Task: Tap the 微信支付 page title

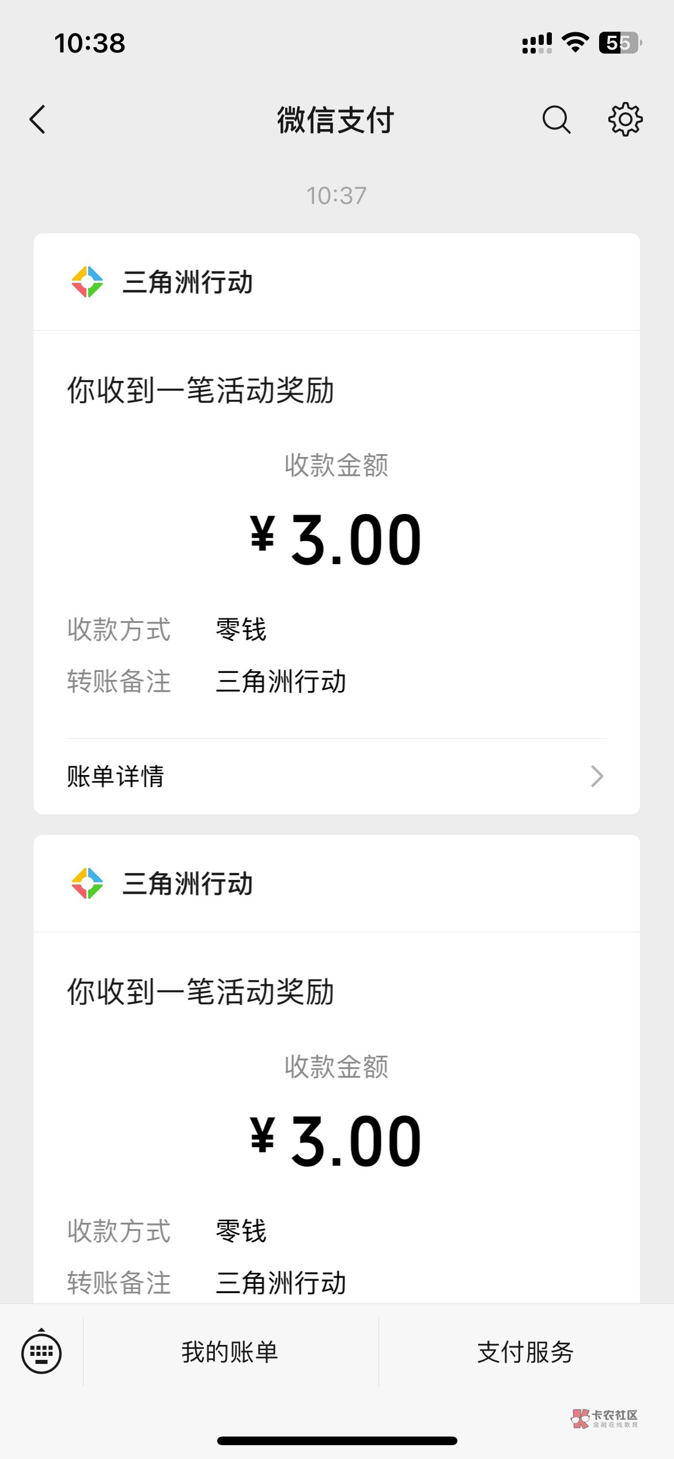Action: point(336,120)
